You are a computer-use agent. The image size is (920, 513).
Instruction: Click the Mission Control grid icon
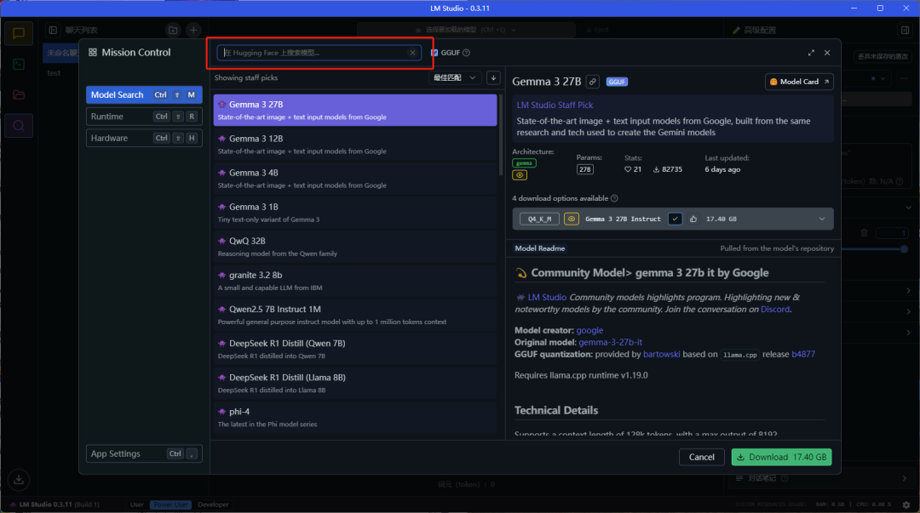tap(93, 52)
